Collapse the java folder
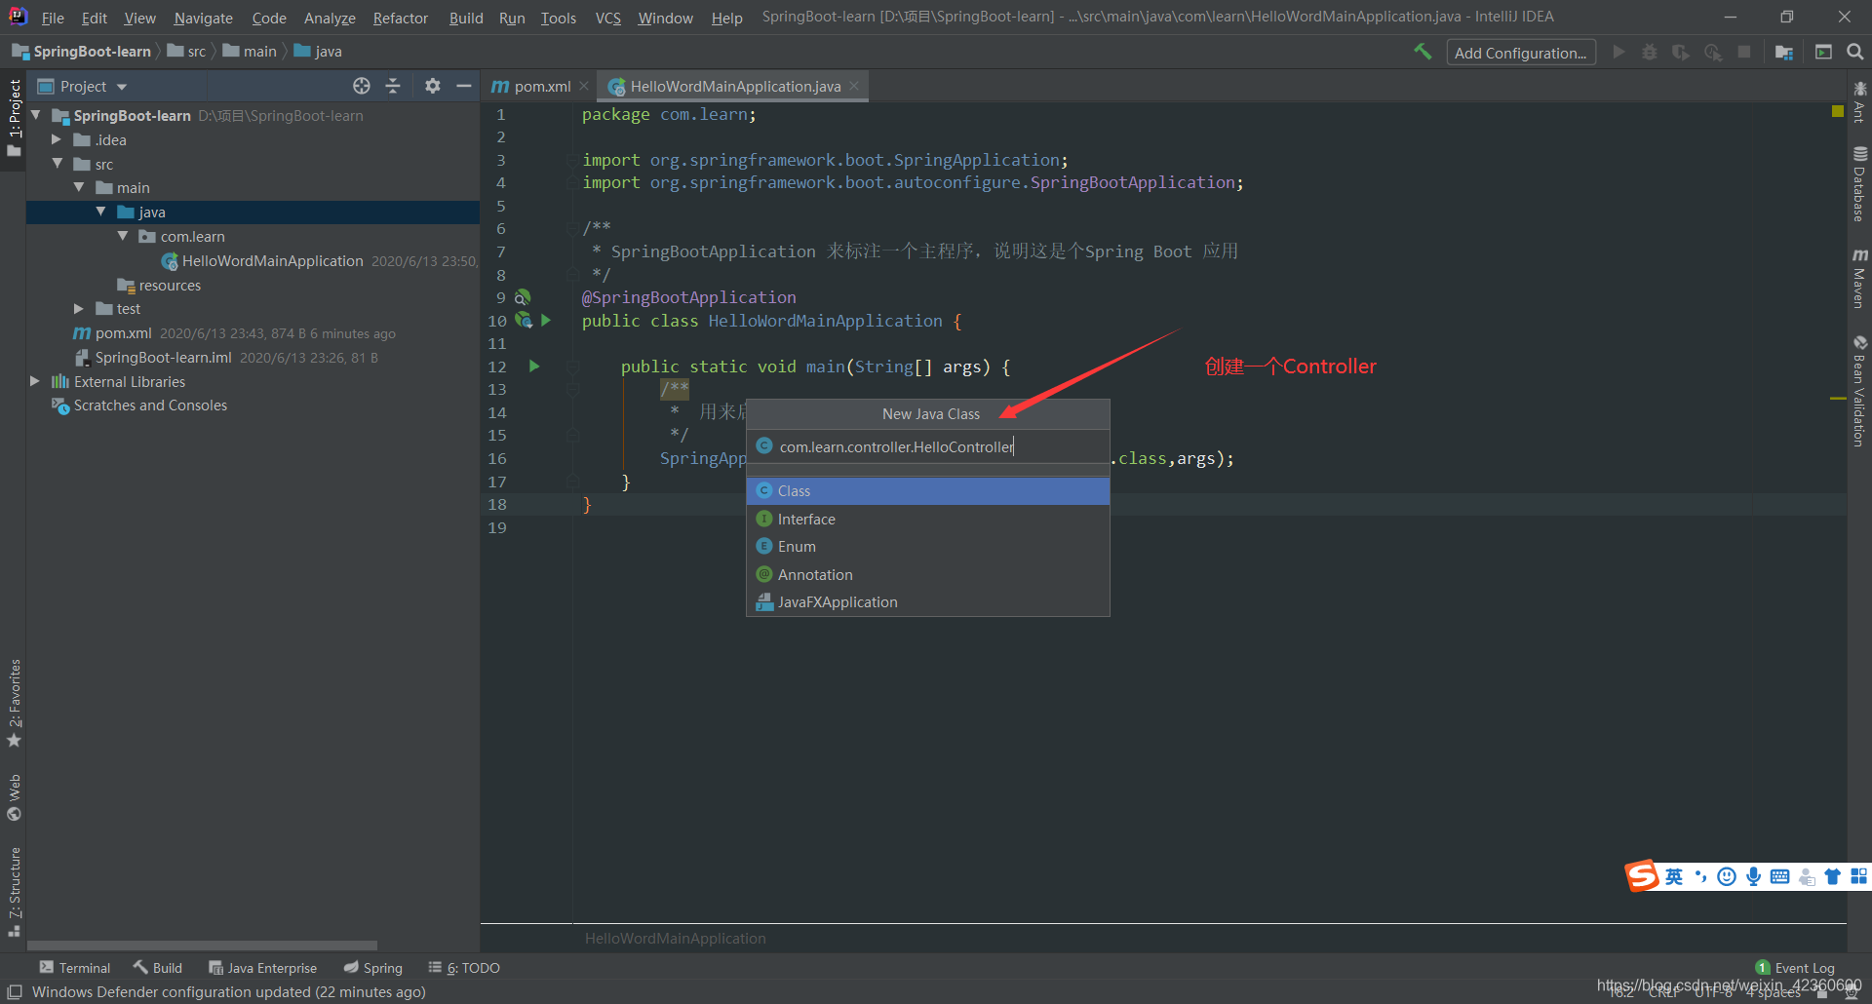Viewport: 1872px width, 1004px height. [x=100, y=212]
